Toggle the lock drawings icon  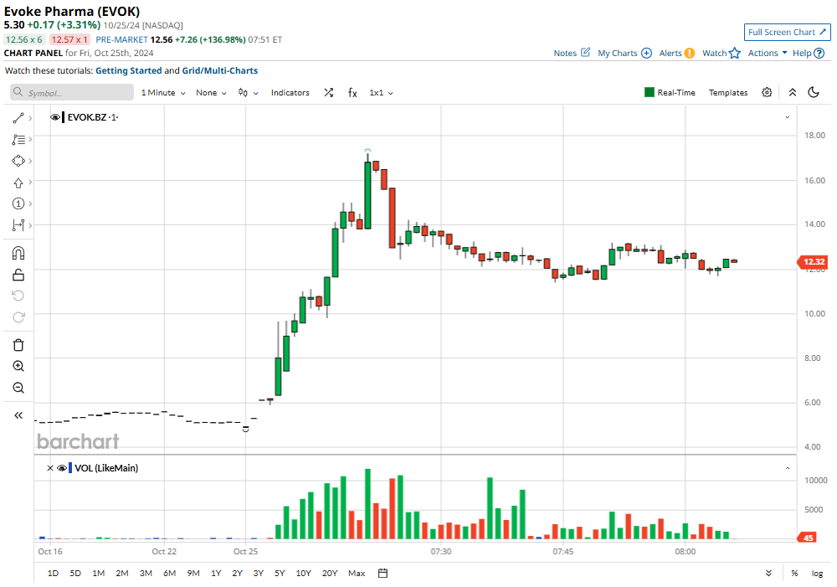(18, 275)
